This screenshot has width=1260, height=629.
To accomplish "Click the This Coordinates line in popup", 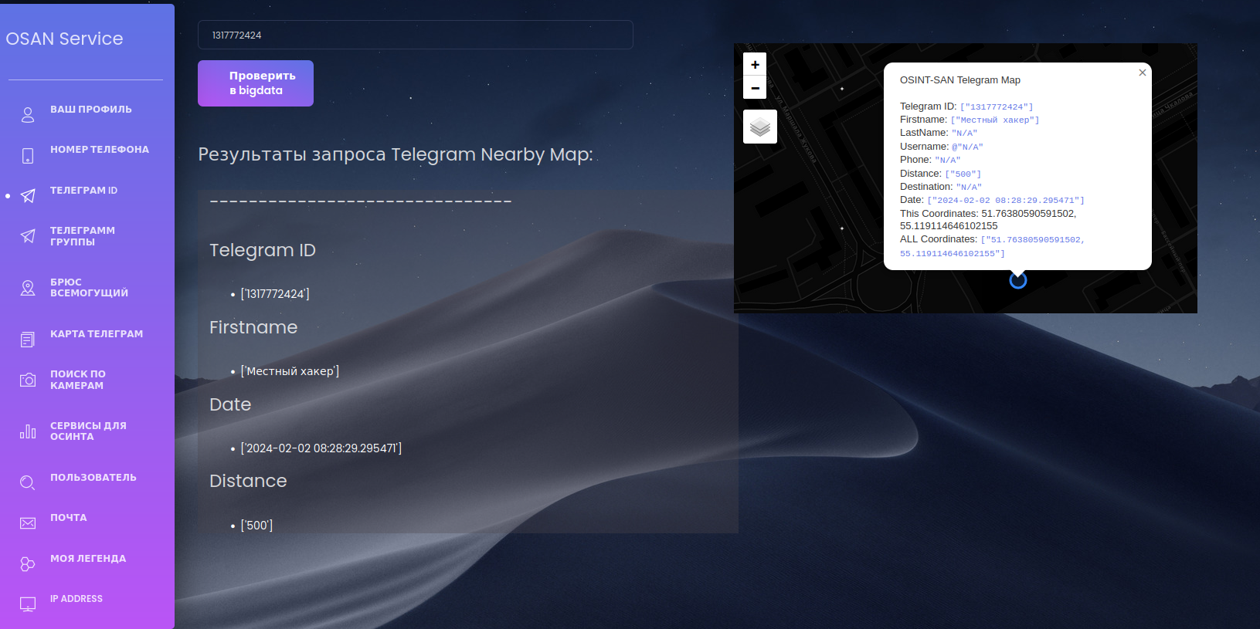I will click(988, 220).
